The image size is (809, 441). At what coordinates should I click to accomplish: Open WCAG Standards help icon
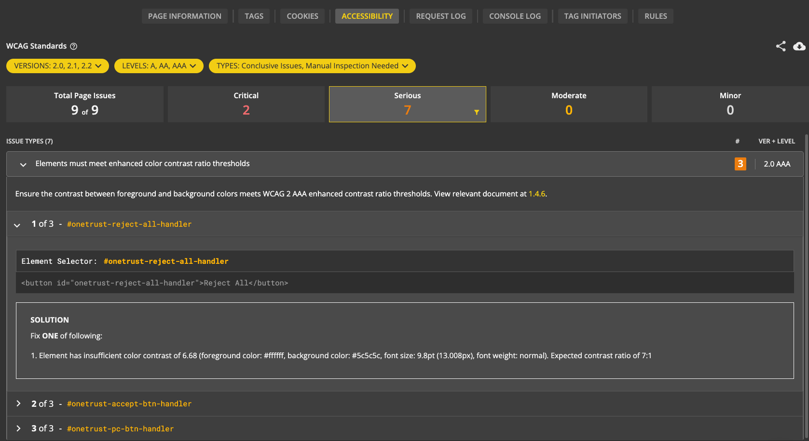click(x=74, y=46)
